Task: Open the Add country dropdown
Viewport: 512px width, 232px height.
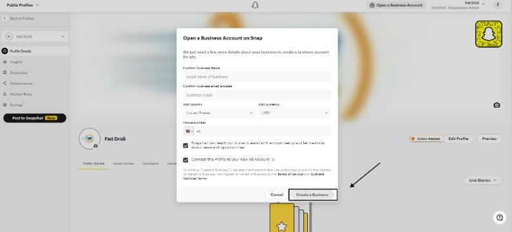Action: 220,113
